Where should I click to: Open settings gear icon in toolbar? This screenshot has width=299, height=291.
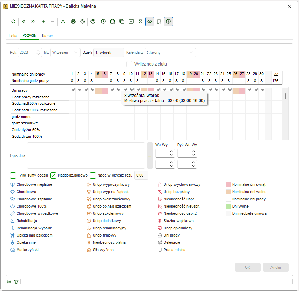click(x=83, y=21)
